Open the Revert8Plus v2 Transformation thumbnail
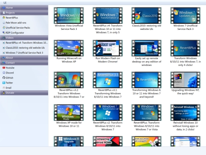 108,113
